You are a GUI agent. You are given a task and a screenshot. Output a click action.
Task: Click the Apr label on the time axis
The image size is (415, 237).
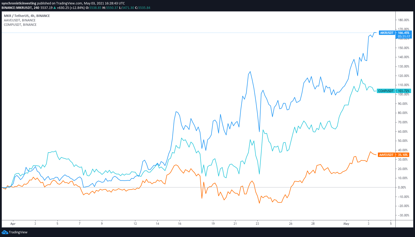(13, 224)
